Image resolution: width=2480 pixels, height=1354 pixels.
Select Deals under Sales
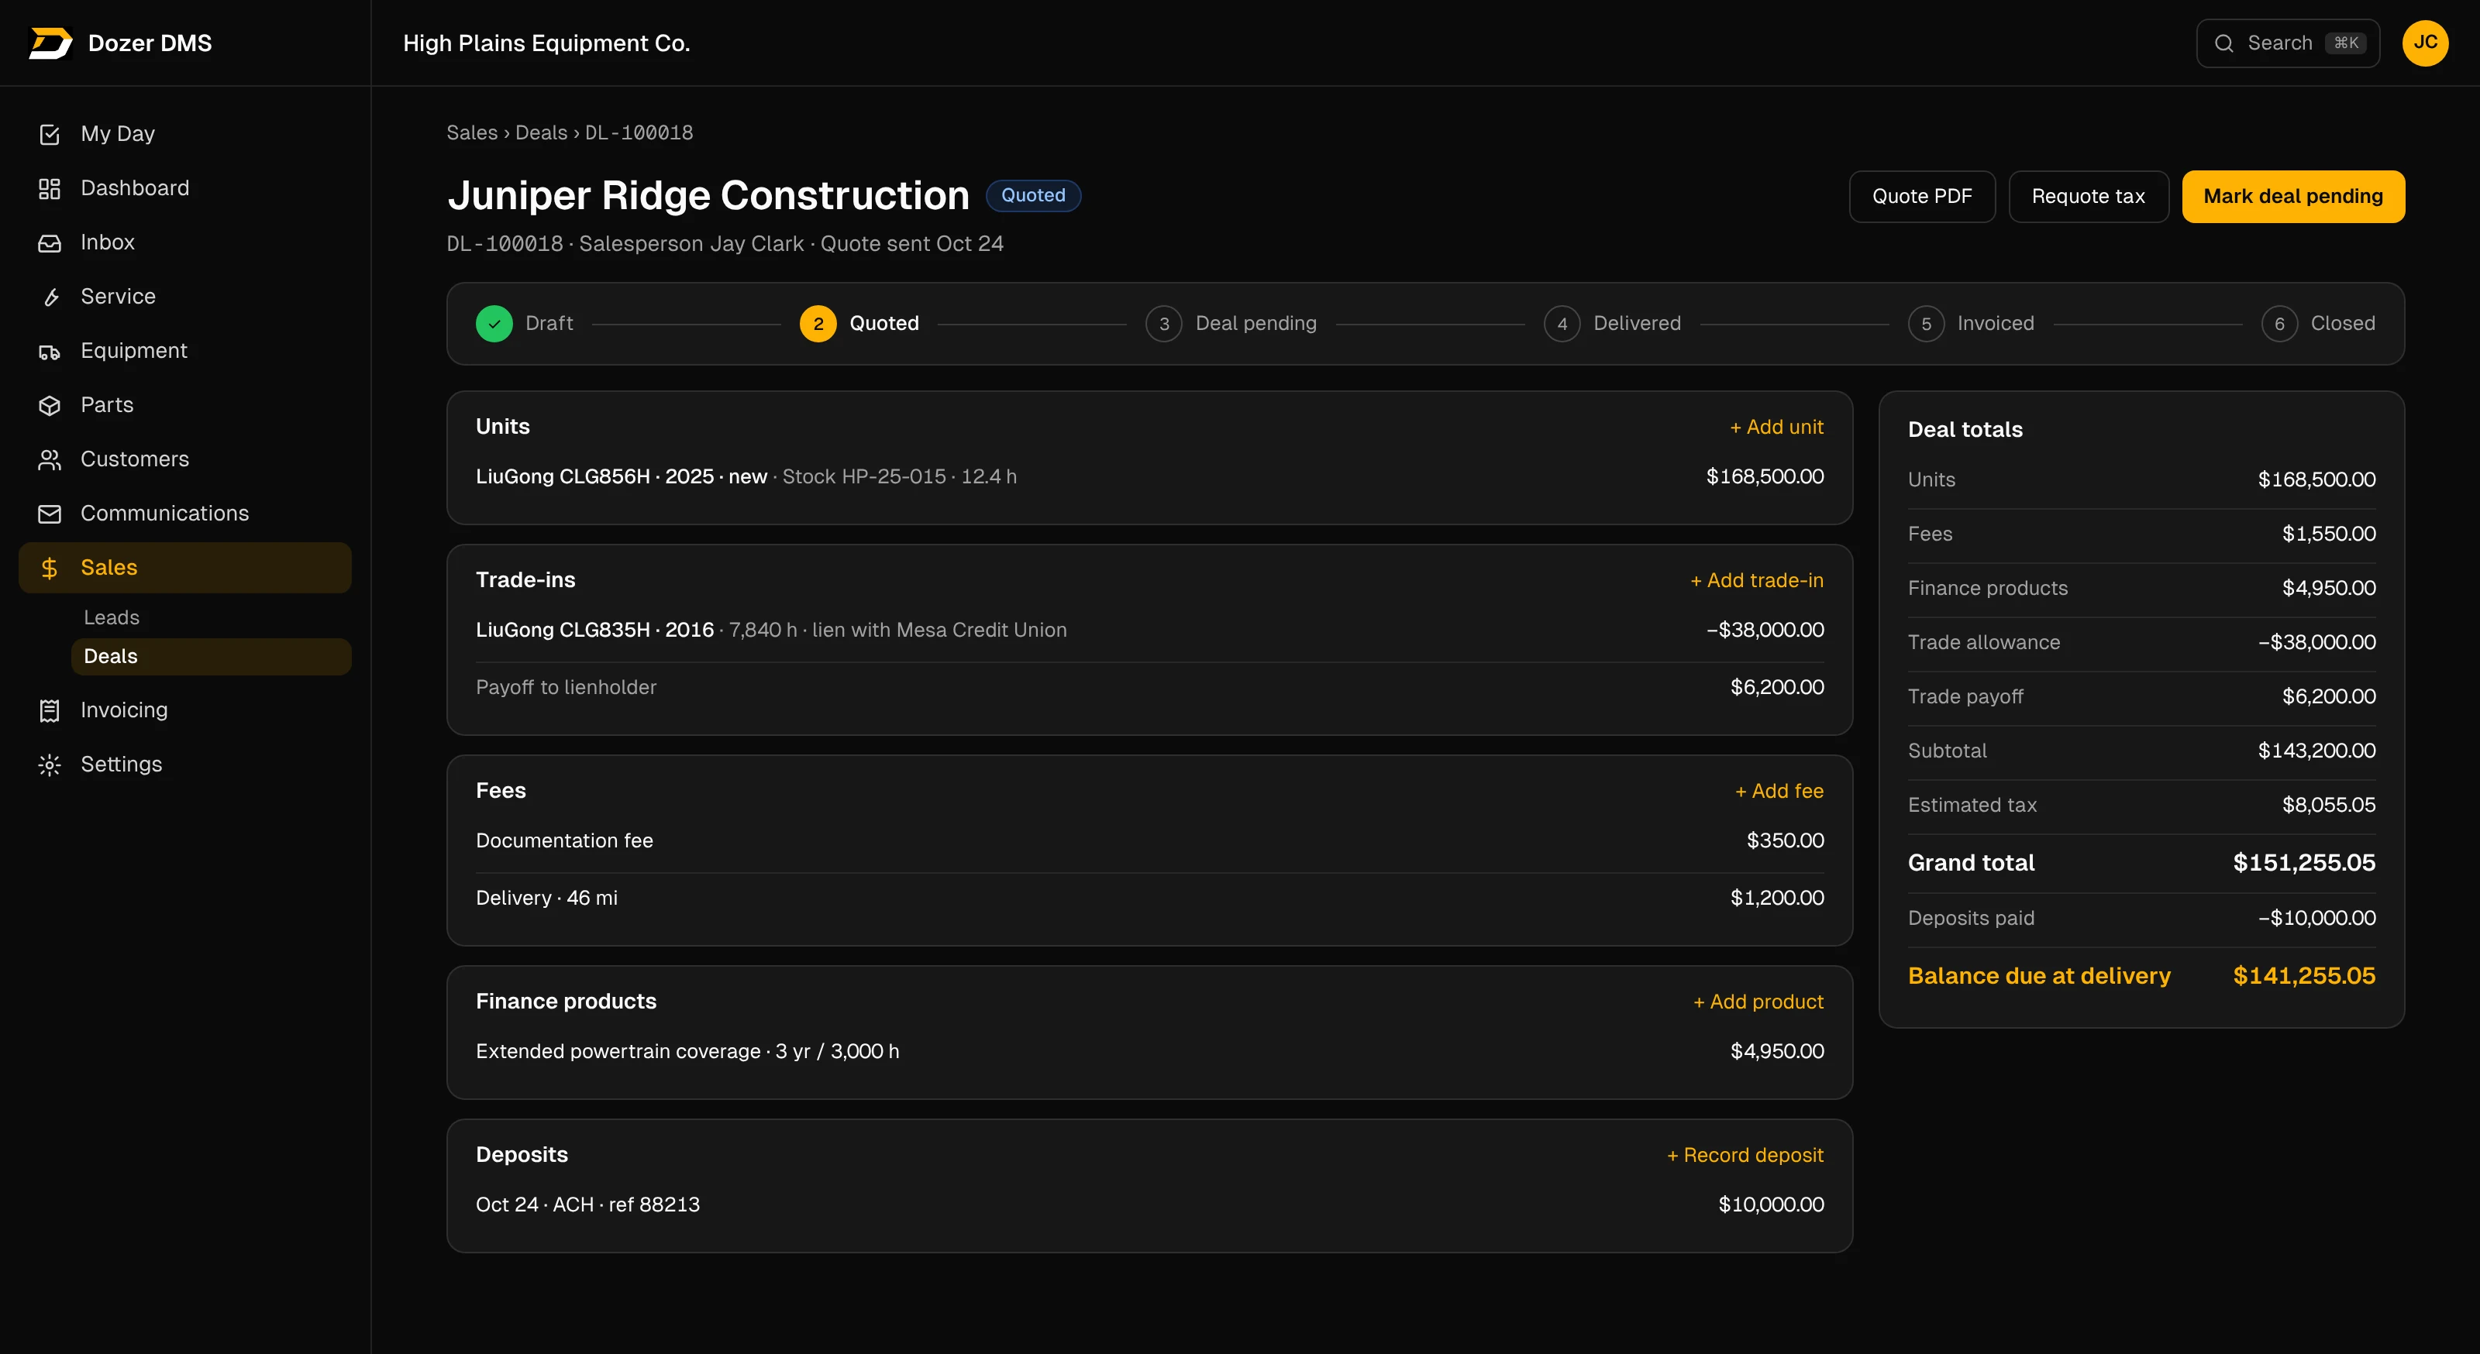pyautogui.click(x=211, y=656)
